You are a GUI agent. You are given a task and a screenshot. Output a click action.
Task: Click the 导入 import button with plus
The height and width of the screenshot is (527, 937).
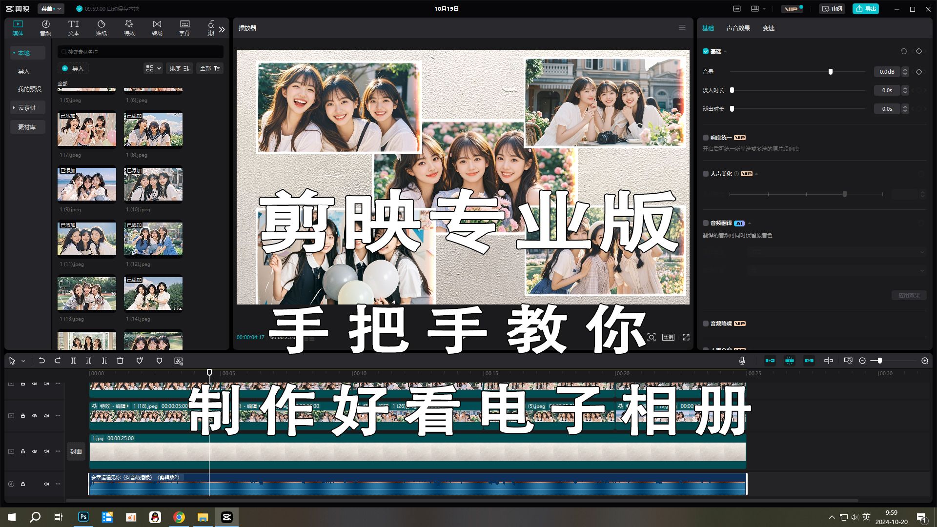click(x=74, y=68)
